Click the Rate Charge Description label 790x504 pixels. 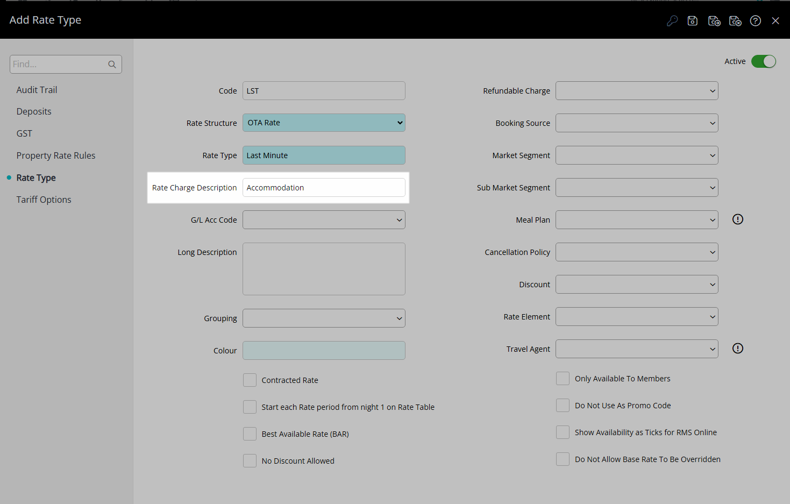194,188
